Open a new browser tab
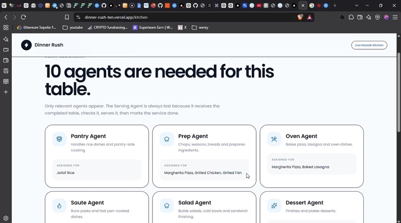Screen dimensions: 401x223 pyautogui.click(x=335, y=5)
